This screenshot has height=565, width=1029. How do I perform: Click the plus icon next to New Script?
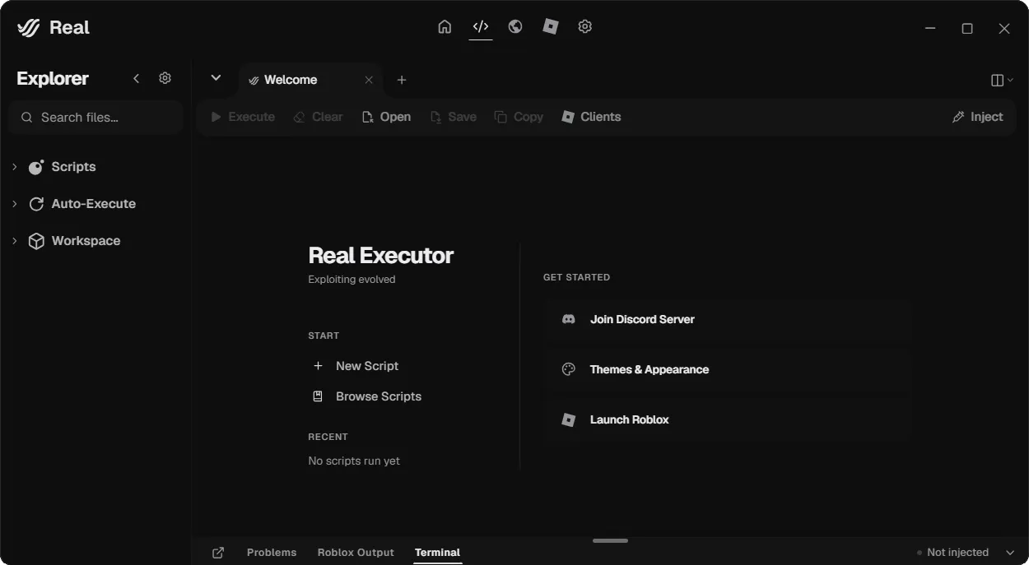tap(318, 366)
